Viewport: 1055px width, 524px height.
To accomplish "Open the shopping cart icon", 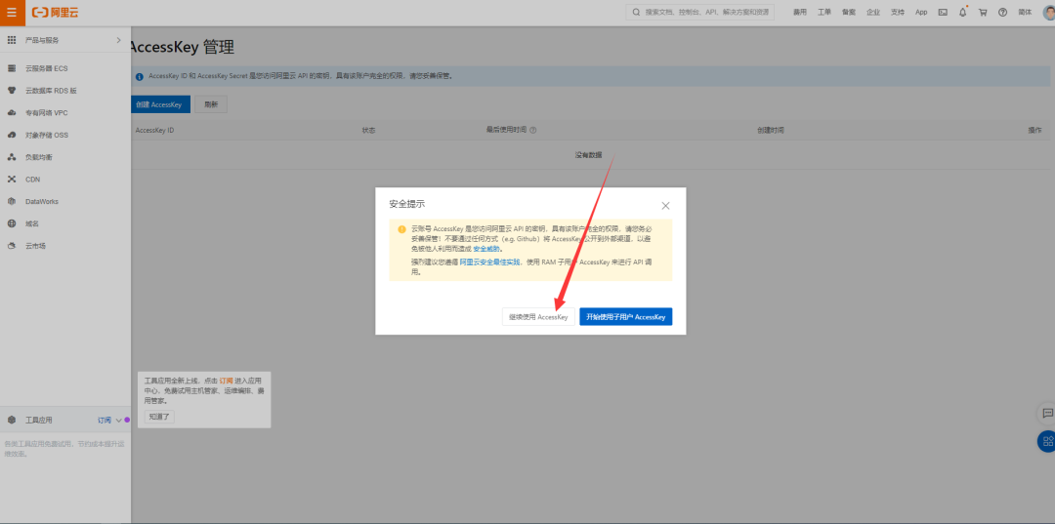I will click(983, 12).
